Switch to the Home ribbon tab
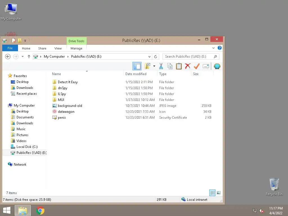This screenshot has height=216, width=288. (26, 48)
